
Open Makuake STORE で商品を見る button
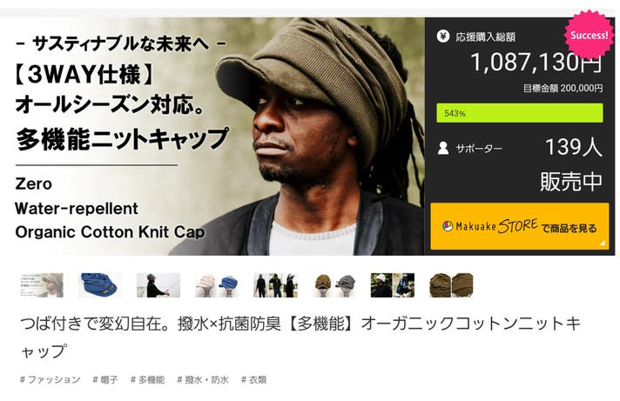click(x=520, y=226)
